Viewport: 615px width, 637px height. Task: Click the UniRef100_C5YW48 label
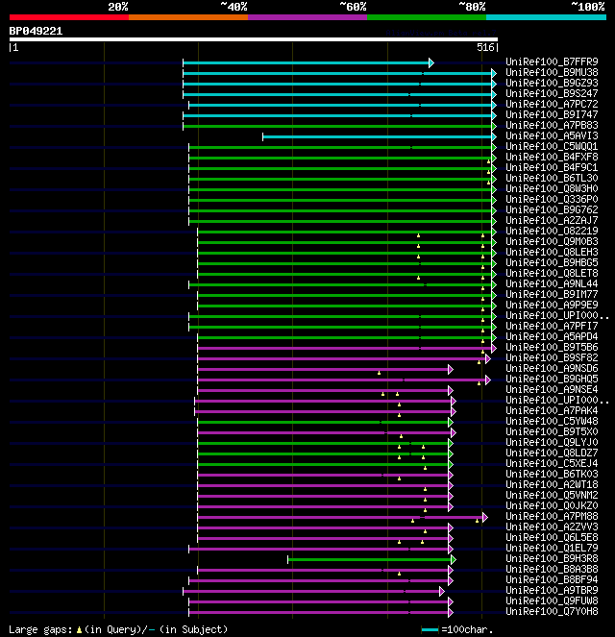552,421
